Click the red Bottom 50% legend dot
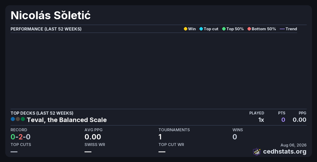The image size is (317, 162). pos(249,29)
